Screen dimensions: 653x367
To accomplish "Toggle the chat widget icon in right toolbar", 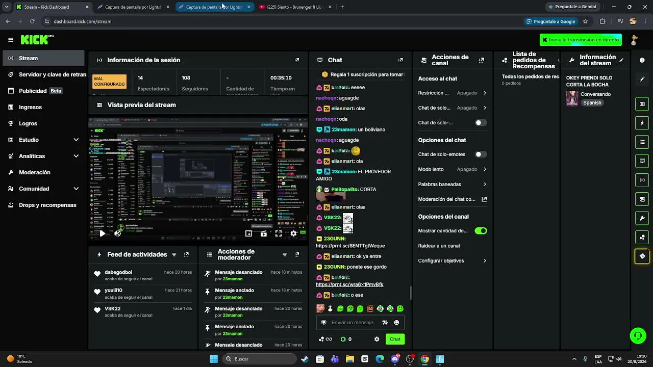I will [x=642, y=161].
